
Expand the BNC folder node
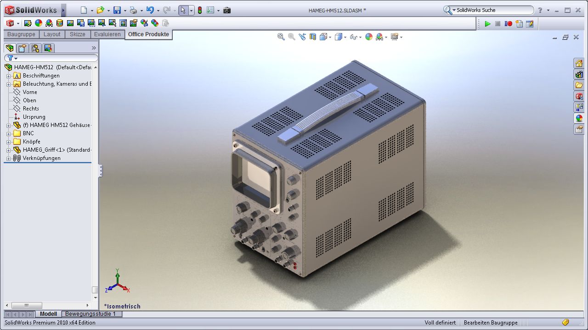coord(8,133)
